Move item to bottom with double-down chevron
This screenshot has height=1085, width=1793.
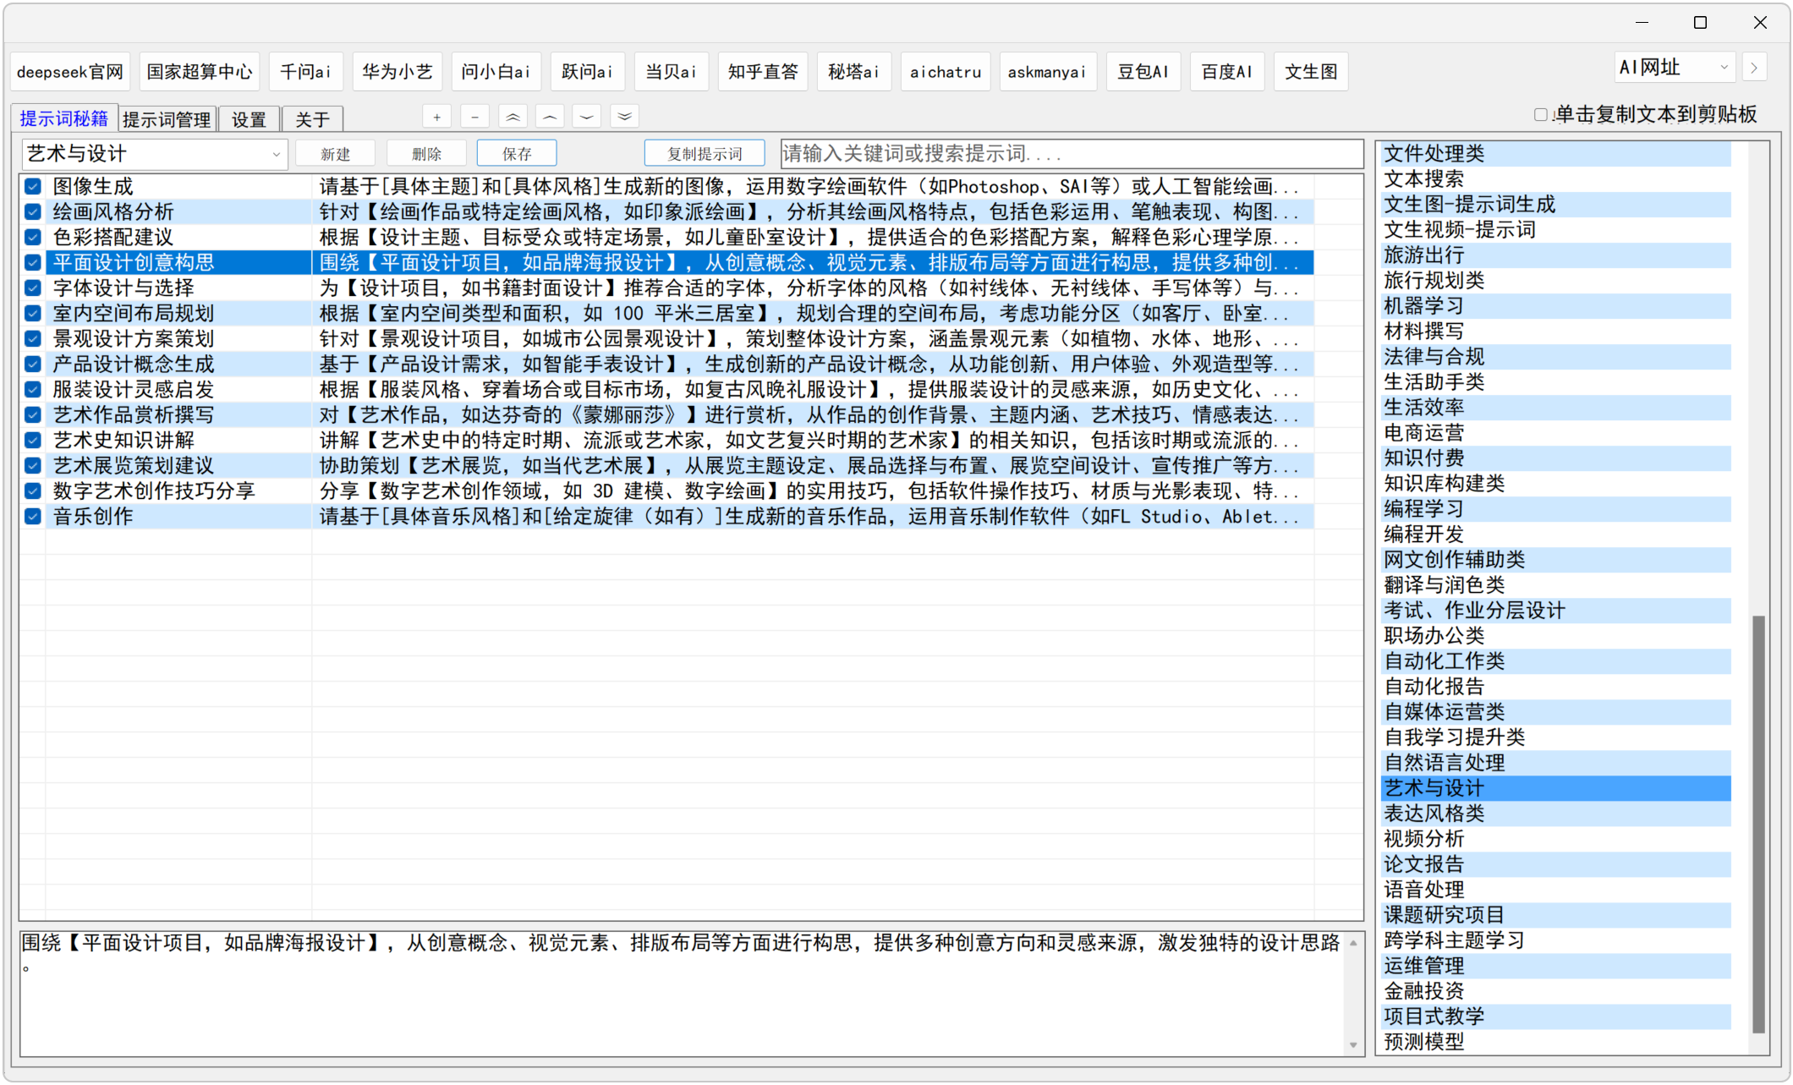[x=624, y=117]
